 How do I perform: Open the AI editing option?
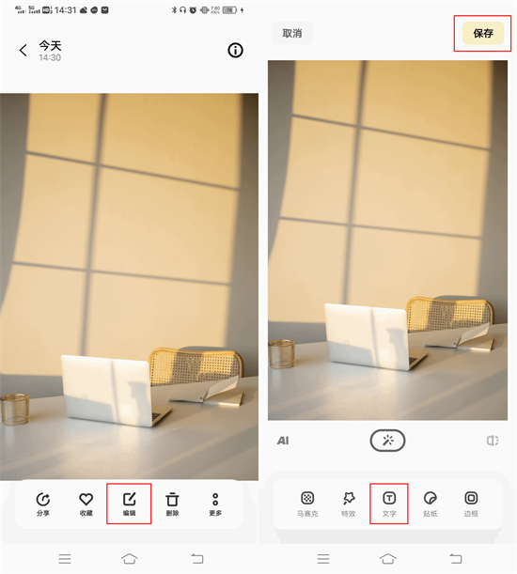283,441
